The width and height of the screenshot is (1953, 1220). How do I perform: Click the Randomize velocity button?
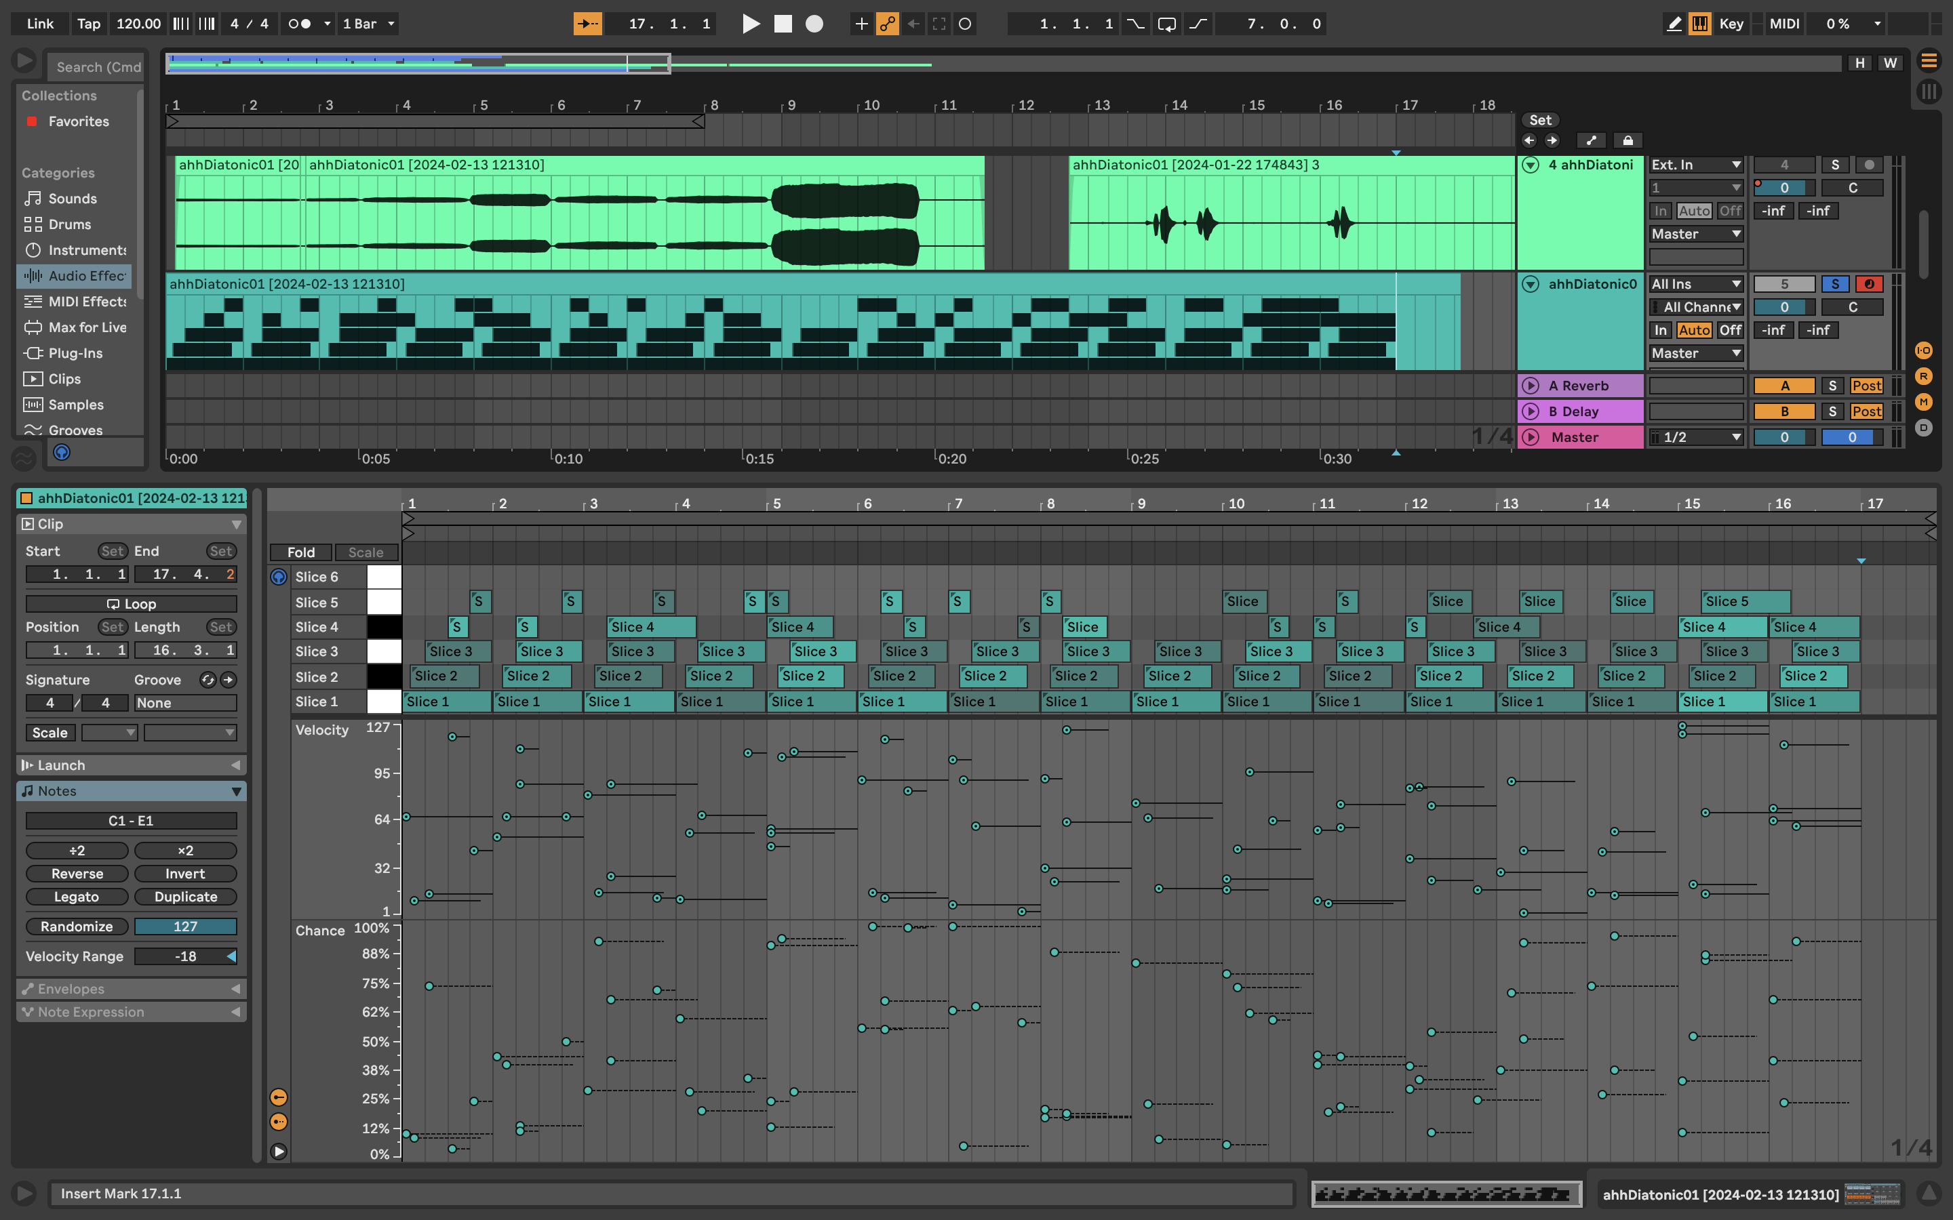tap(76, 927)
